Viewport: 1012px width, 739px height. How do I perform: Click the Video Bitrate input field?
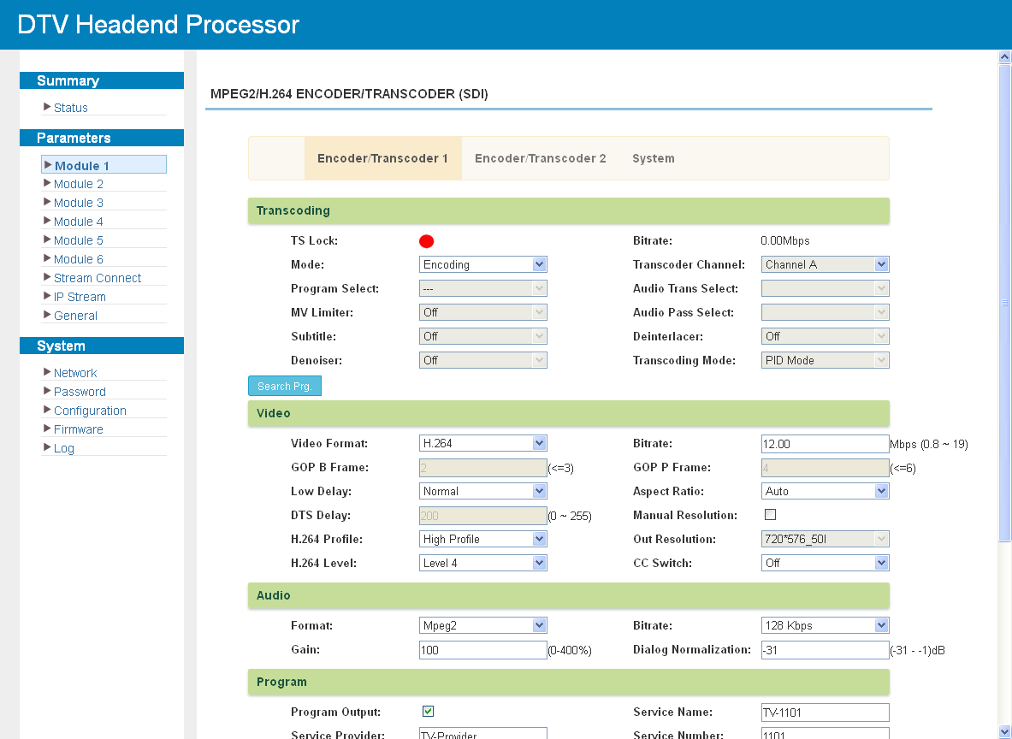tap(825, 444)
